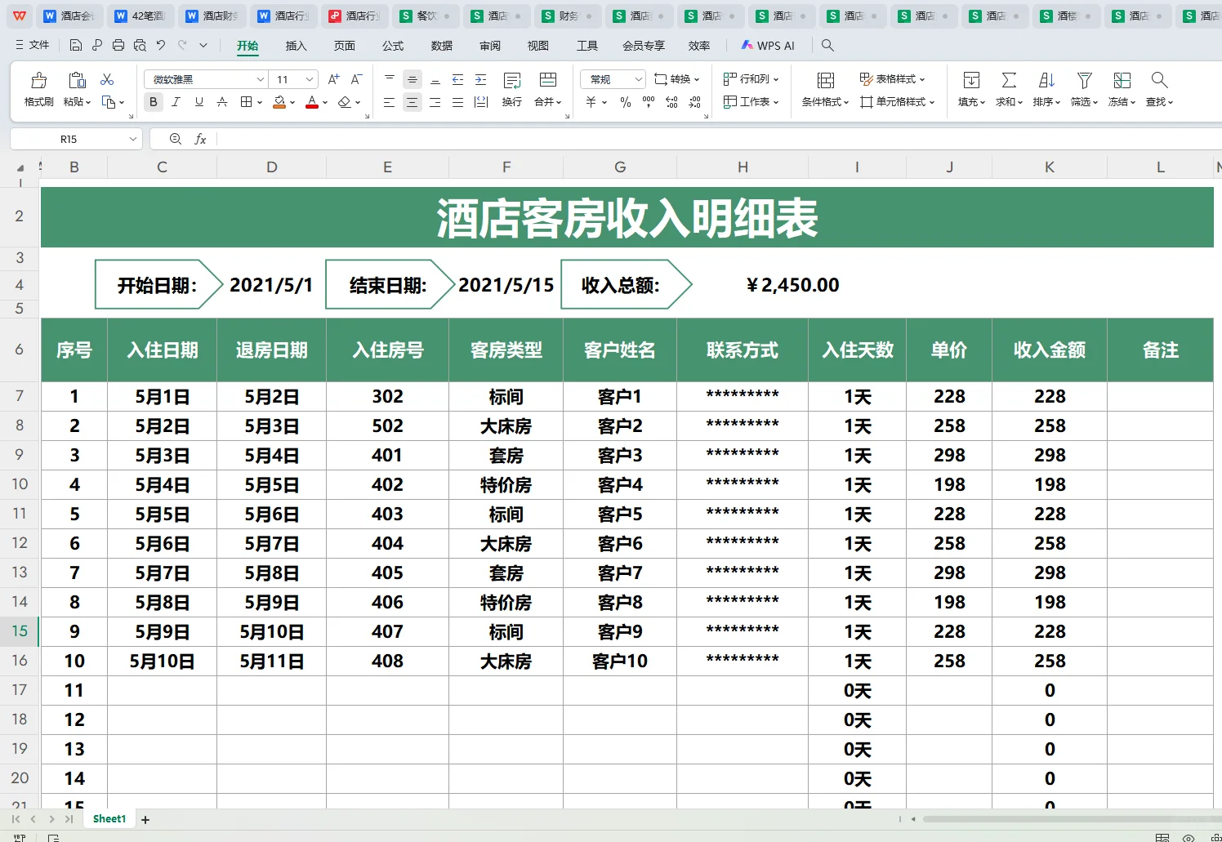The width and height of the screenshot is (1222, 842).
Task: Open the font size dropdown showing 11
Action: [x=310, y=79]
